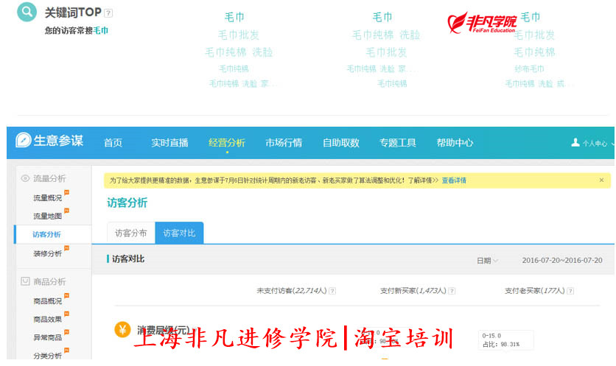
Task: Click the 商品分析 section icon
Action: pos(25,281)
